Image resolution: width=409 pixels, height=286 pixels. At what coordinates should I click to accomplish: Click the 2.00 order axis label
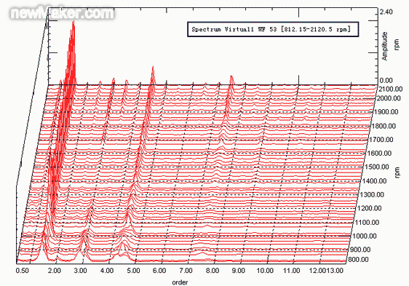(x=55, y=270)
